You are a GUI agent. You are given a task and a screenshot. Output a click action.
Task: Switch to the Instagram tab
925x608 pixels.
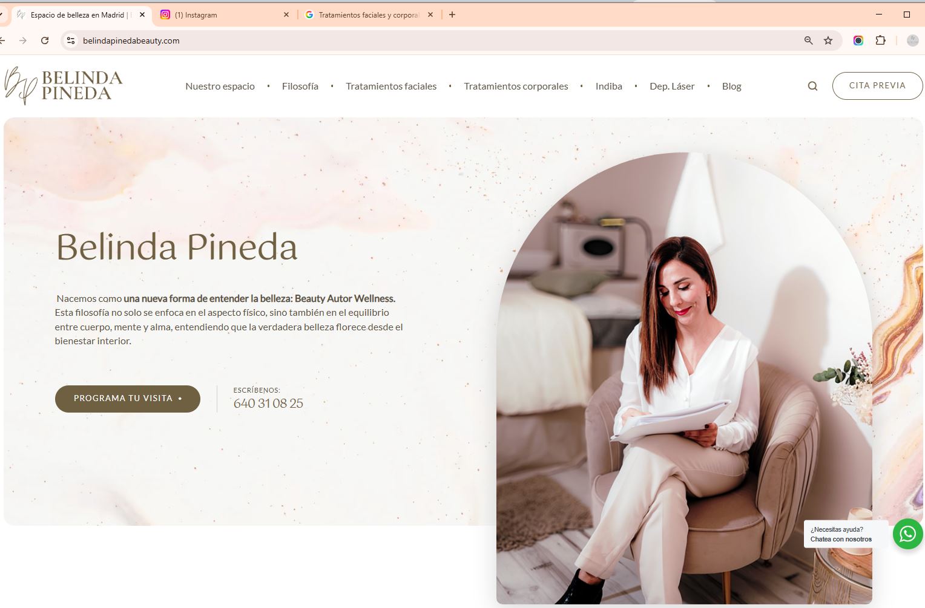tap(225, 15)
